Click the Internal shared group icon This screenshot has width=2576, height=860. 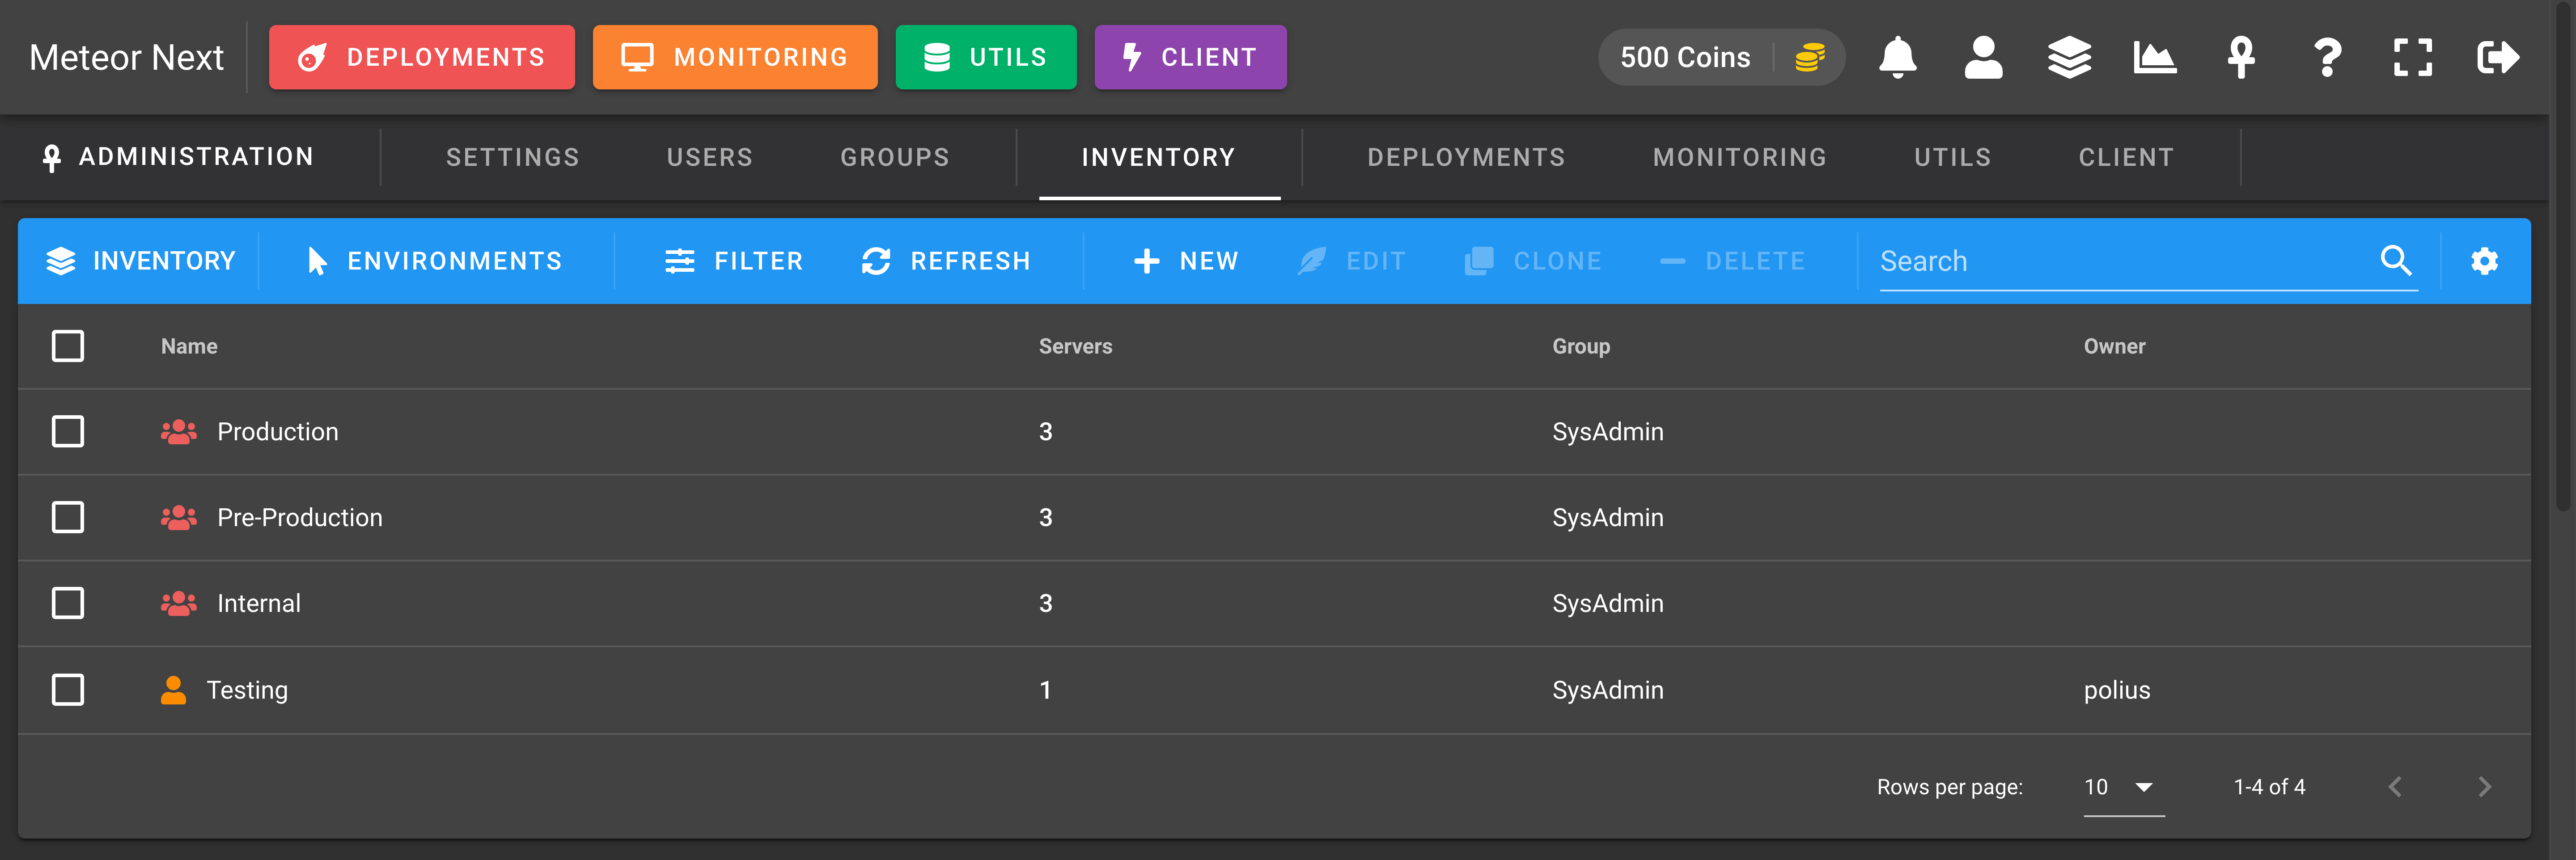pyautogui.click(x=179, y=604)
